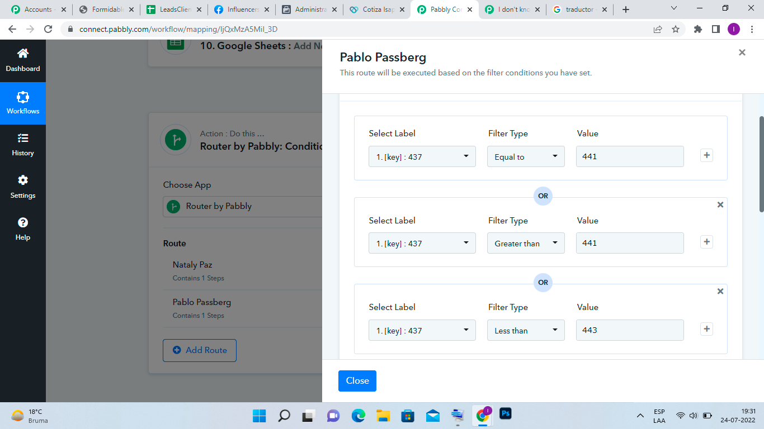Click the Google Sheets step icon

(x=176, y=43)
